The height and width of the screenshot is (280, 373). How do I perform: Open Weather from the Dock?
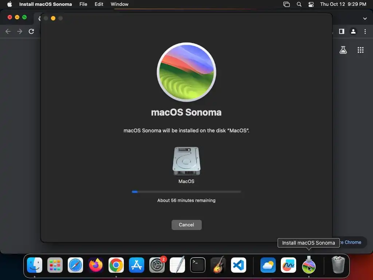pos(268,265)
